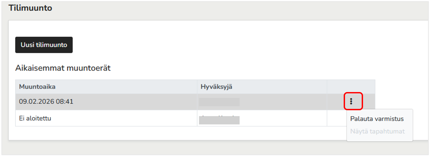Click the empty actions cell in Ei aloitettu row
The width and height of the screenshot is (430, 156).
(x=337, y=118)
